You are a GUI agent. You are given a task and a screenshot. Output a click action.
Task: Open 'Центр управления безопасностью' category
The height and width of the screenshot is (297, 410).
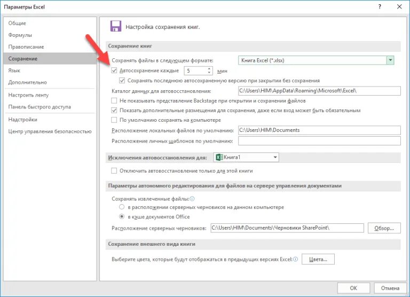point(50,131)
